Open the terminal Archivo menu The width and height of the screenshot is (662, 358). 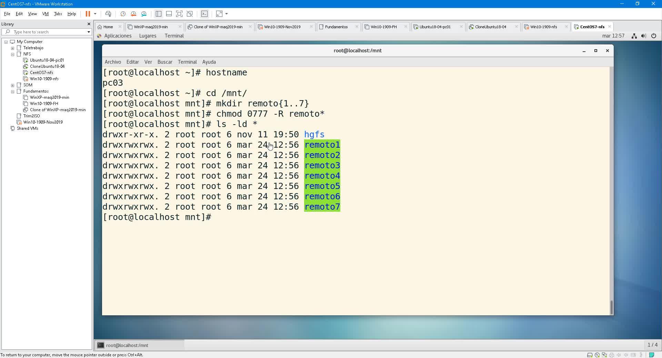113,62
